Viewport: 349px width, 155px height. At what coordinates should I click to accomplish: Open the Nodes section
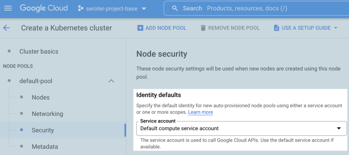41,97
